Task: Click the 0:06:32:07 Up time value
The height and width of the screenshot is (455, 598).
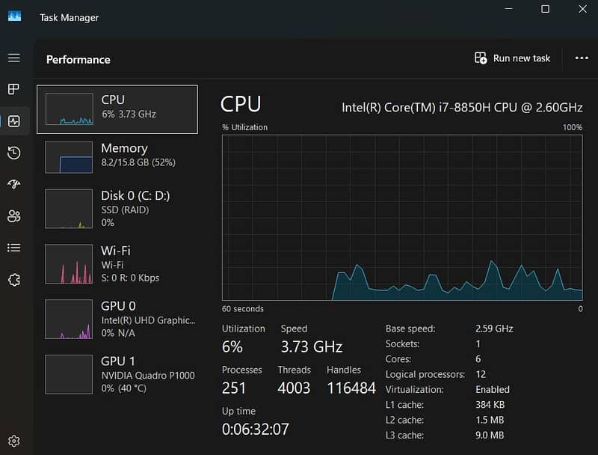Action: point(256,430)
